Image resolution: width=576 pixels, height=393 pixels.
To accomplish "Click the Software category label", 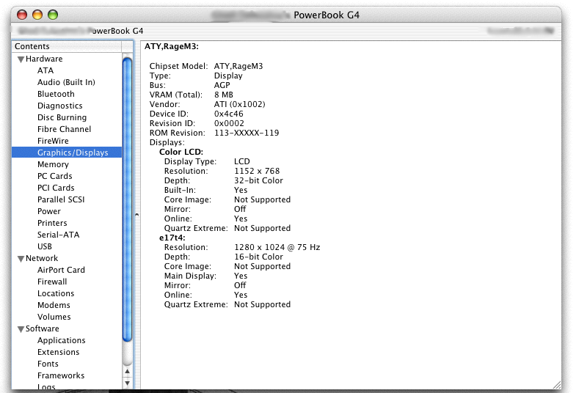I will click(43, 328).
